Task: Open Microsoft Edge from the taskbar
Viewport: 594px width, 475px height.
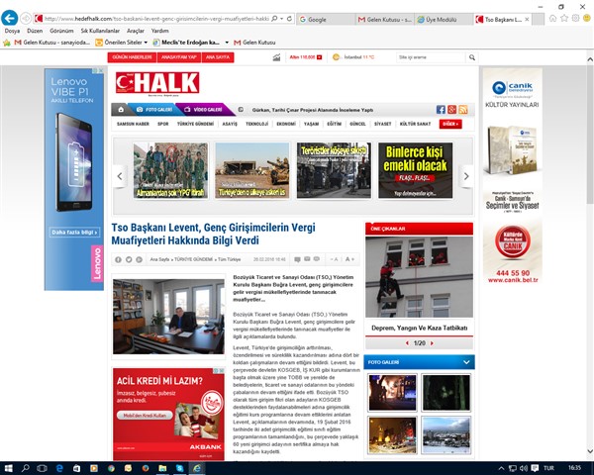Action: (x=59, y=468)
